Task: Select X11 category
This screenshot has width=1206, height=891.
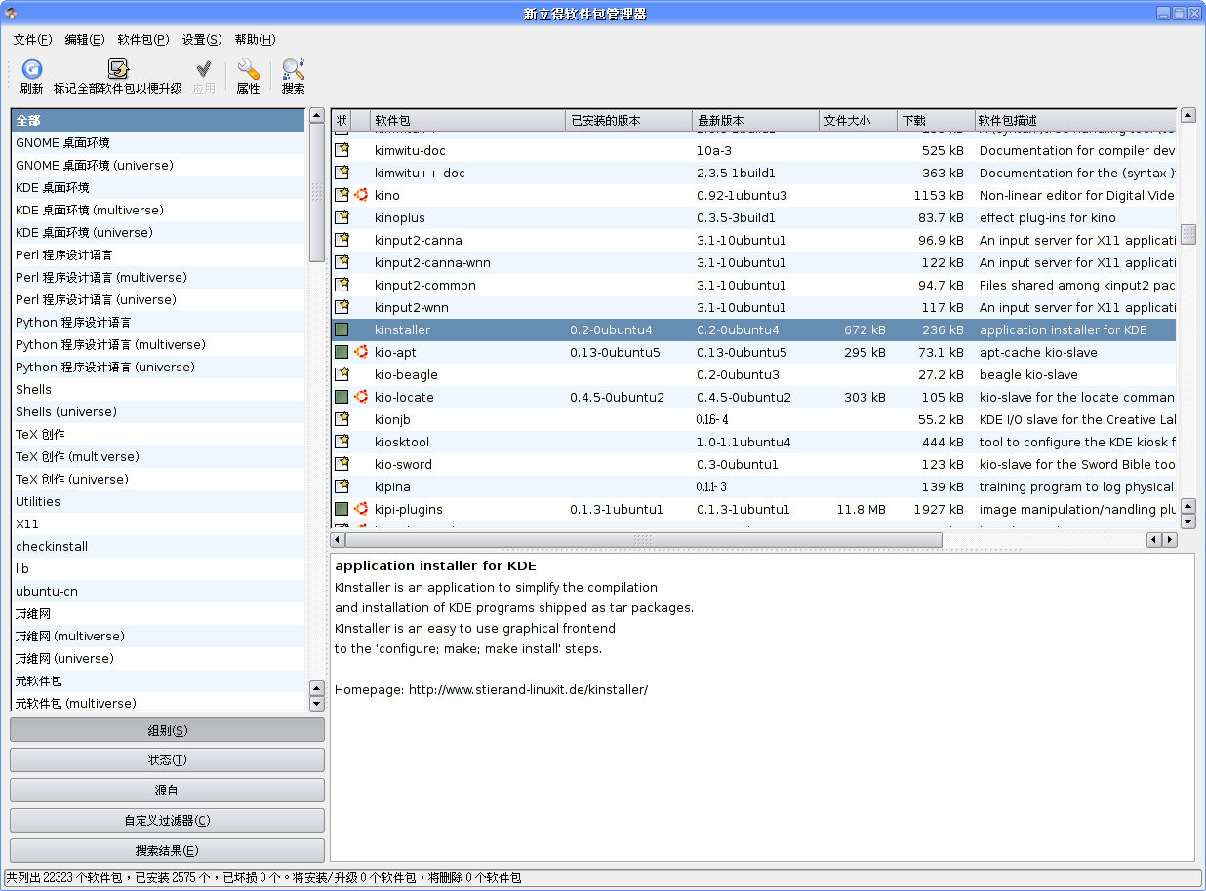Action: coord(158,524)
